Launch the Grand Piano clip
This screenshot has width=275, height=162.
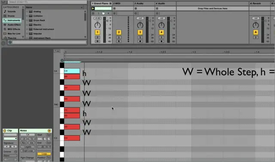coord(93,9)
